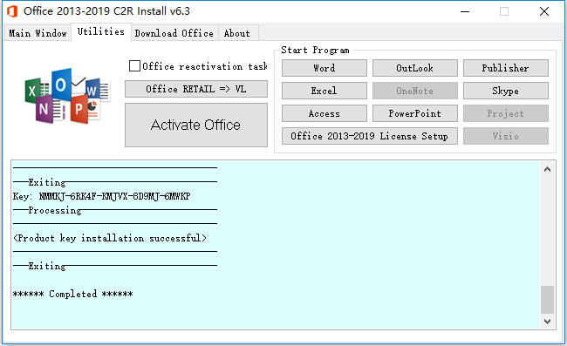This screenshot has width=567, height=346.
Task: Click the Activate Office button
Action: click(x=196, y=125)
